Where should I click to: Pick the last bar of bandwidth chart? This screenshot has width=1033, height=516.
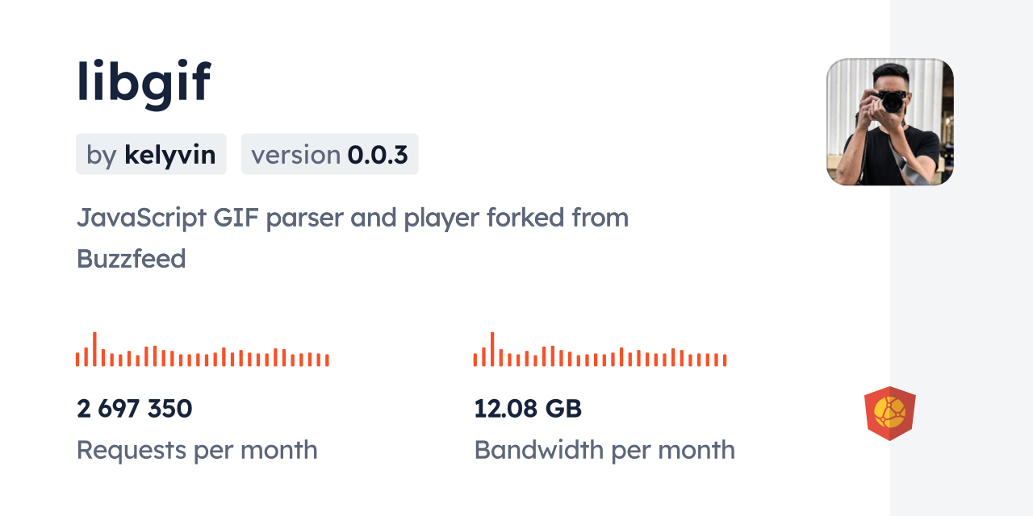(x=725, y=360)
